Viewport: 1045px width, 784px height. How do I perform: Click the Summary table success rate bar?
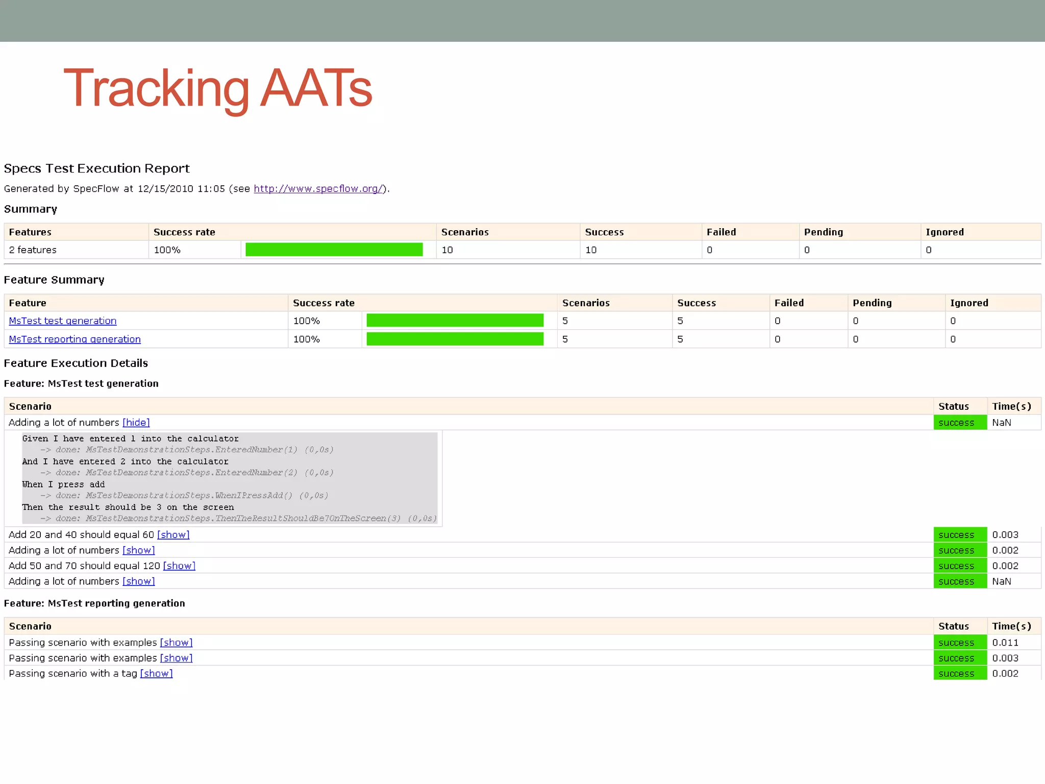point(334,250)
